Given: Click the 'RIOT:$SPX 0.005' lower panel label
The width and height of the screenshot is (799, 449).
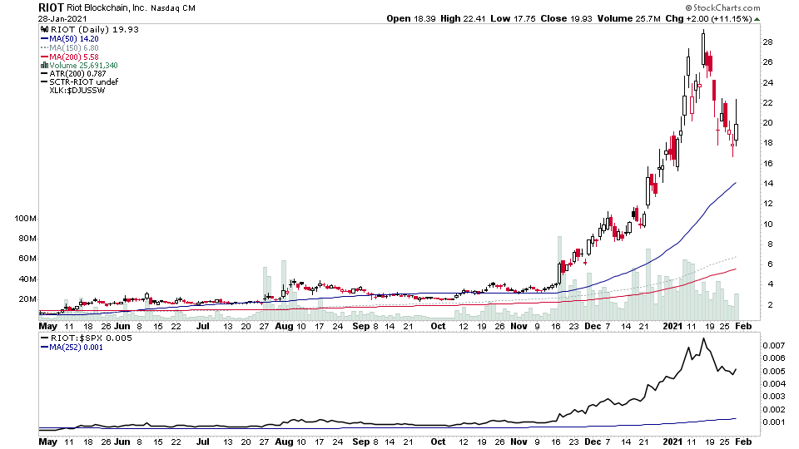Looking at the screenshot, I should (92, 338).
